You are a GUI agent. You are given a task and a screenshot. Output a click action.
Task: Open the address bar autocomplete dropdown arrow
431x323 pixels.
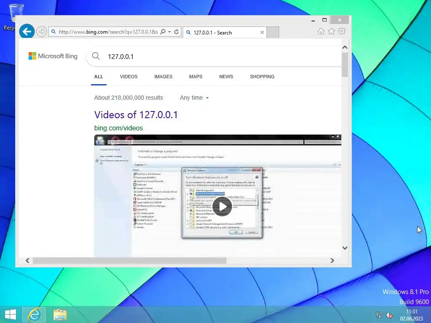coord(170,32)
